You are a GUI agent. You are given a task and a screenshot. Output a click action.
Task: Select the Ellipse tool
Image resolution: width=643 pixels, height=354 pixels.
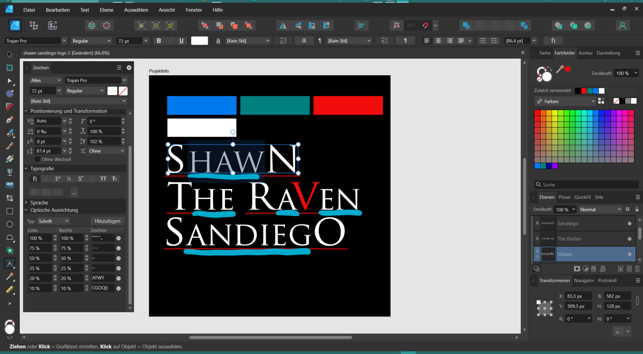click(x=9, y=224)
